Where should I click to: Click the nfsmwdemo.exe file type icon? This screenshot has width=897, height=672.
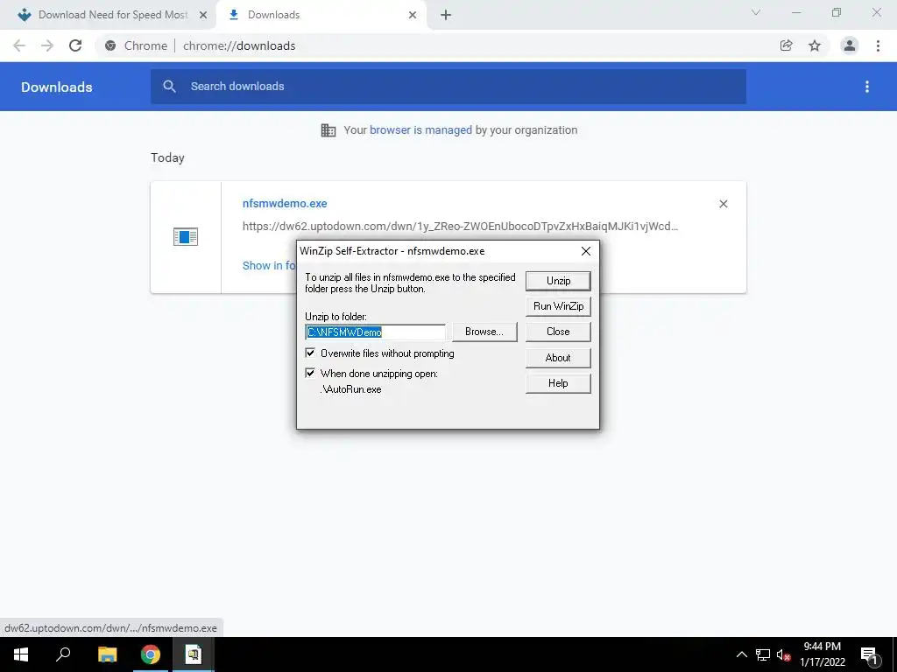point(186,236)
